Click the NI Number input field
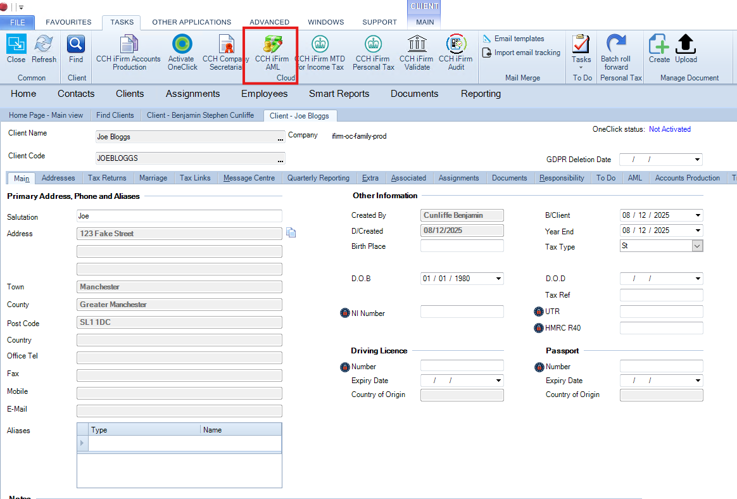The width and height of the screenshot is (737, 499). 462,312
